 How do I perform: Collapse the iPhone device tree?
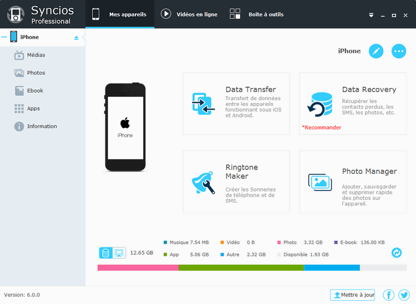4,37
